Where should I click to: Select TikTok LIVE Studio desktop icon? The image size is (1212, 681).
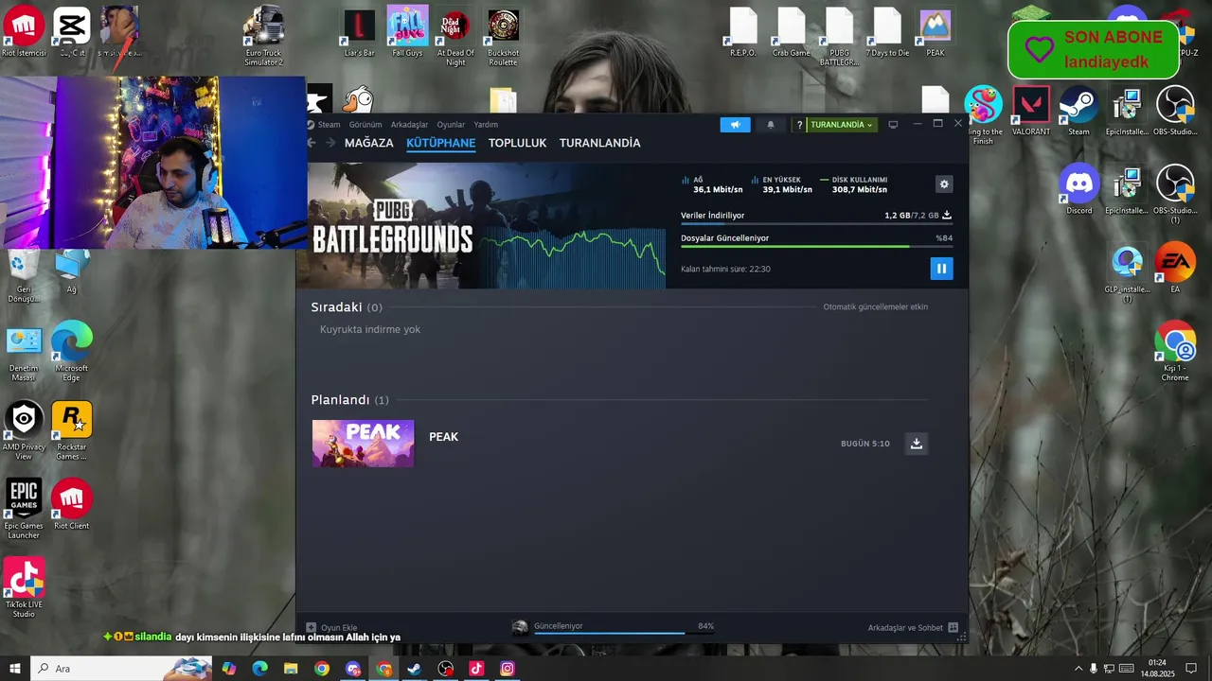point(24,587)
